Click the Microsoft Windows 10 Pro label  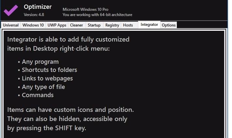(85, 9)
